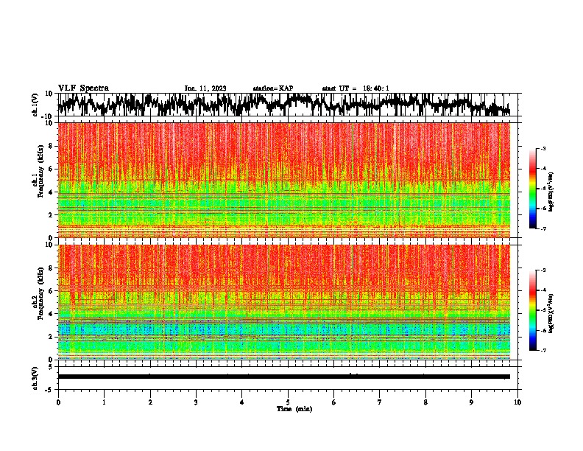
Task: Click inside the ch.2 spectrogram panel
Action: coord(284,302)
